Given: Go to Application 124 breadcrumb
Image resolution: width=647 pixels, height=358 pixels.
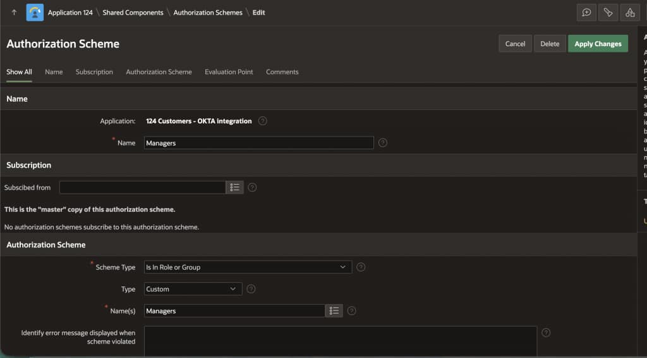Looking at the screenshot, I should coord(70,13).
